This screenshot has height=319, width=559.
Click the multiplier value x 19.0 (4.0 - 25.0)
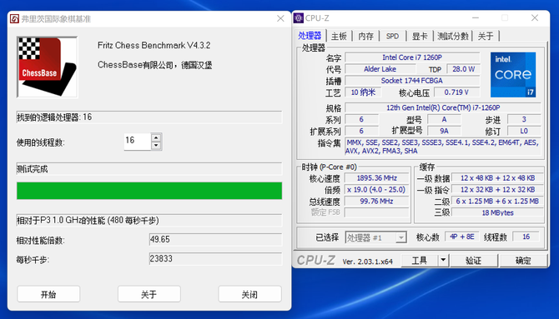(377, 189)
